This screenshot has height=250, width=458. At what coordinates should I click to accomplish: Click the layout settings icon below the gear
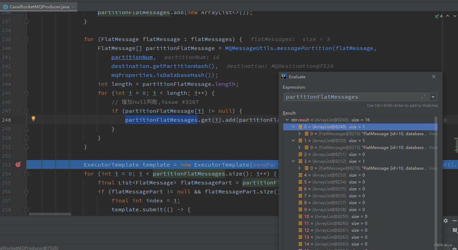click(454, 230)
